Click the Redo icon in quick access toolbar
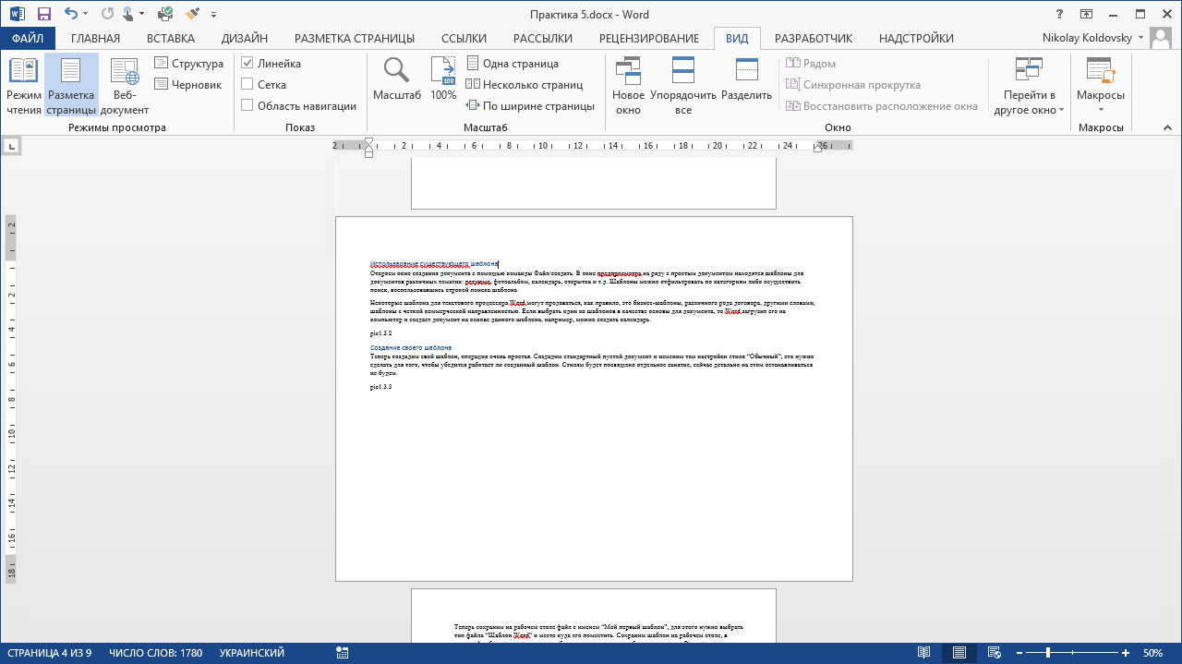The image size is (1182, 664). [107, 14]
